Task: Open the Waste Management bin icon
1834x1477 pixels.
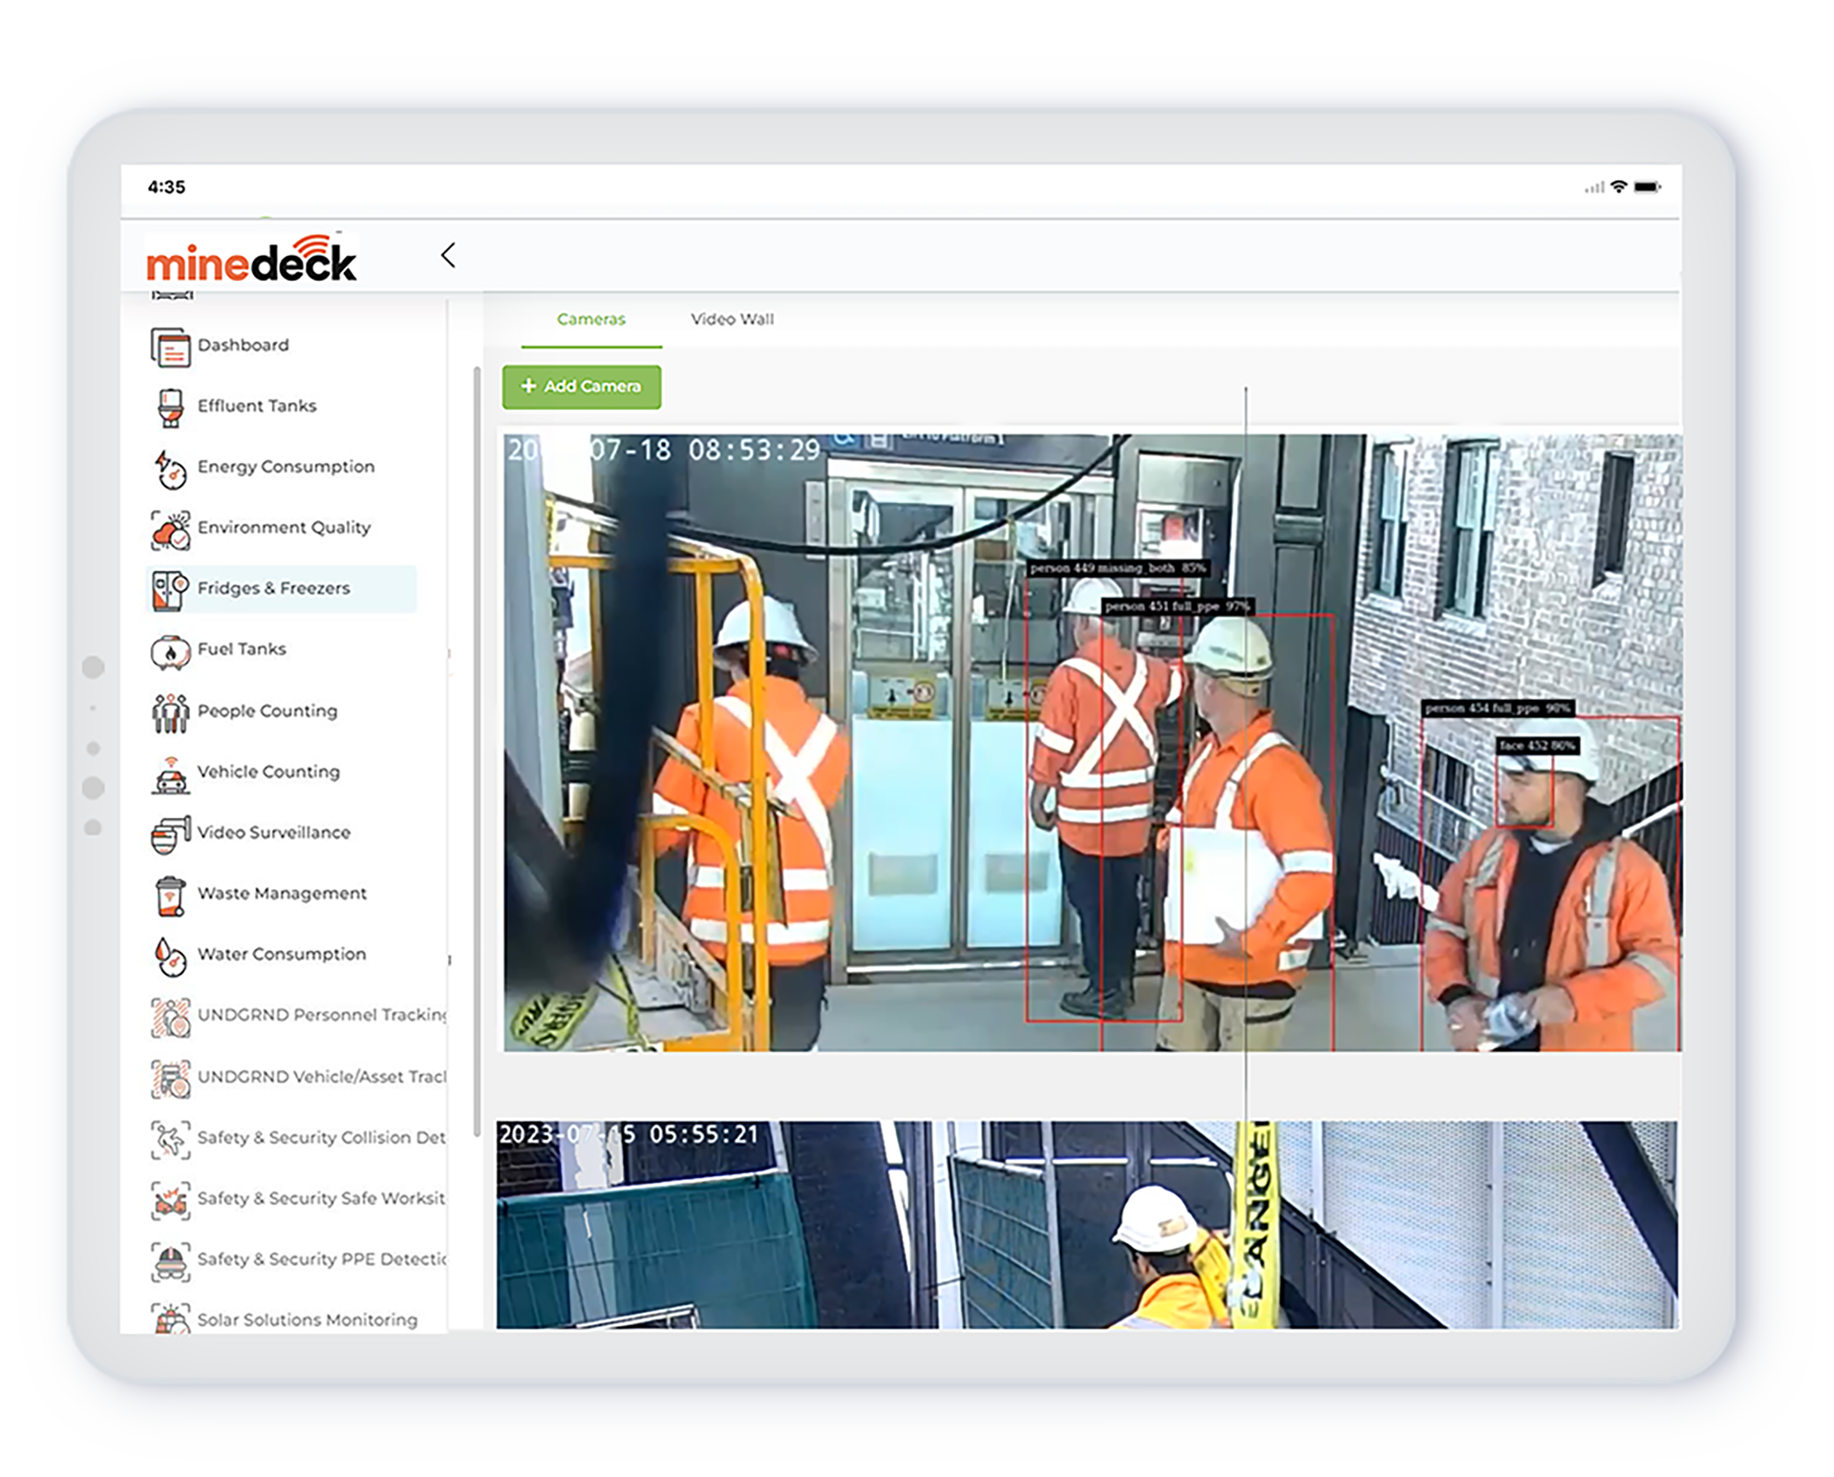Action: [x=170, y=894]
